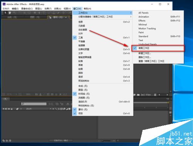Open the 视图(V) menu

pyautogui.click(x=67, y=9)
